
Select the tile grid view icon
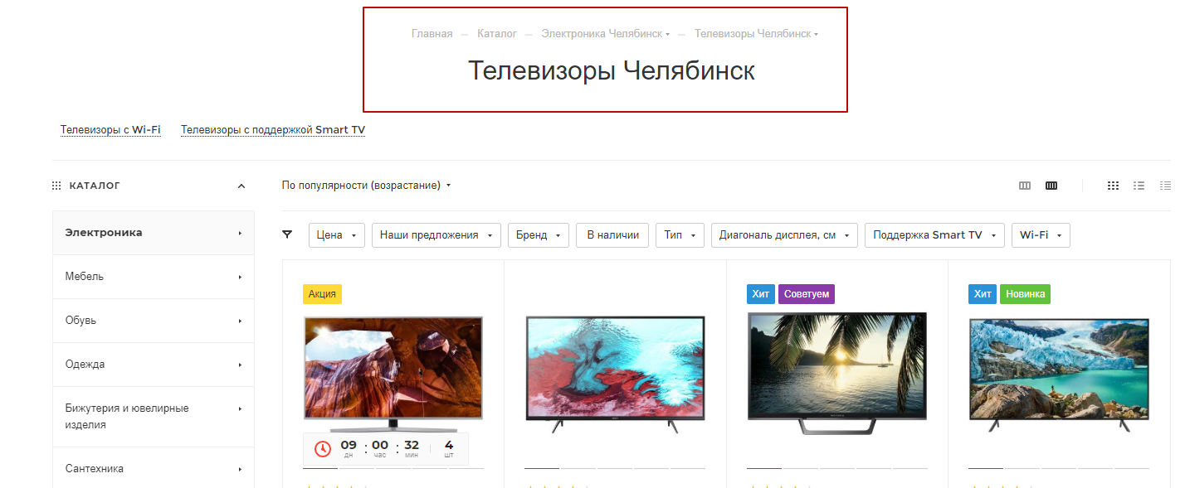(x=1114, y=186)
